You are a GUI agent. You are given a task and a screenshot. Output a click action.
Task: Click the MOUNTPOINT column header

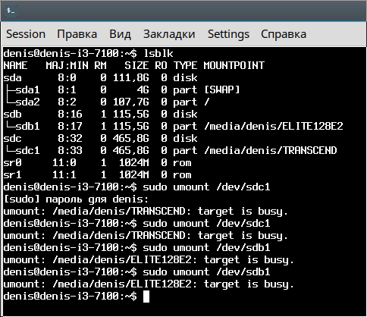[x=234, y=66]
